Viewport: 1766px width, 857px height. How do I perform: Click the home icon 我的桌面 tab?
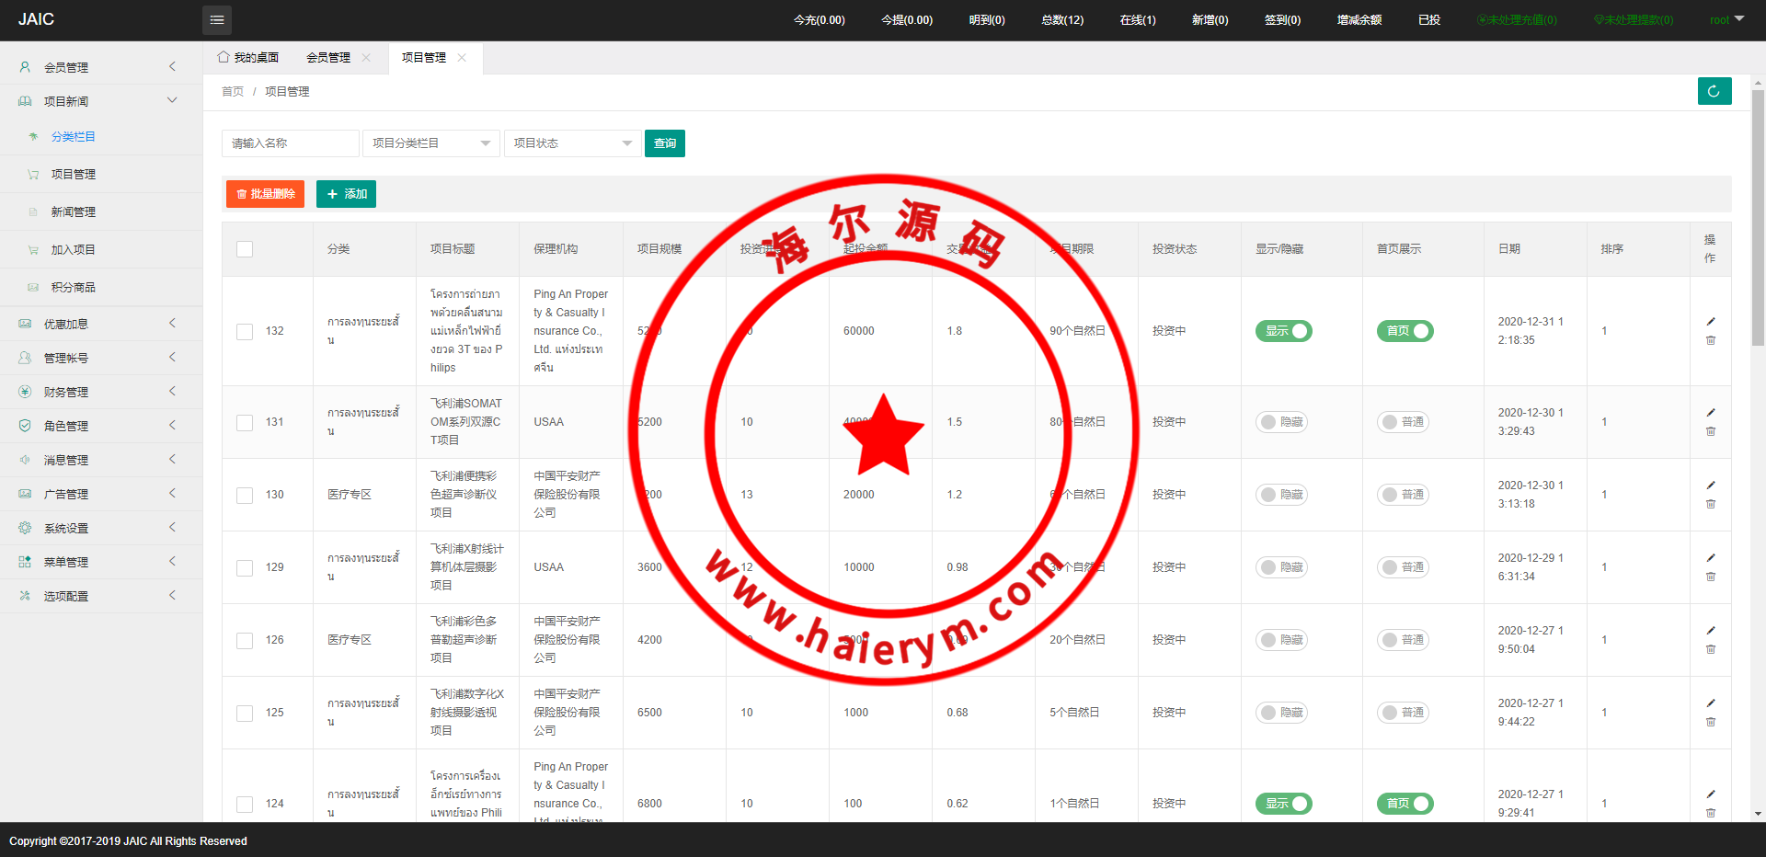coord(248,58)
